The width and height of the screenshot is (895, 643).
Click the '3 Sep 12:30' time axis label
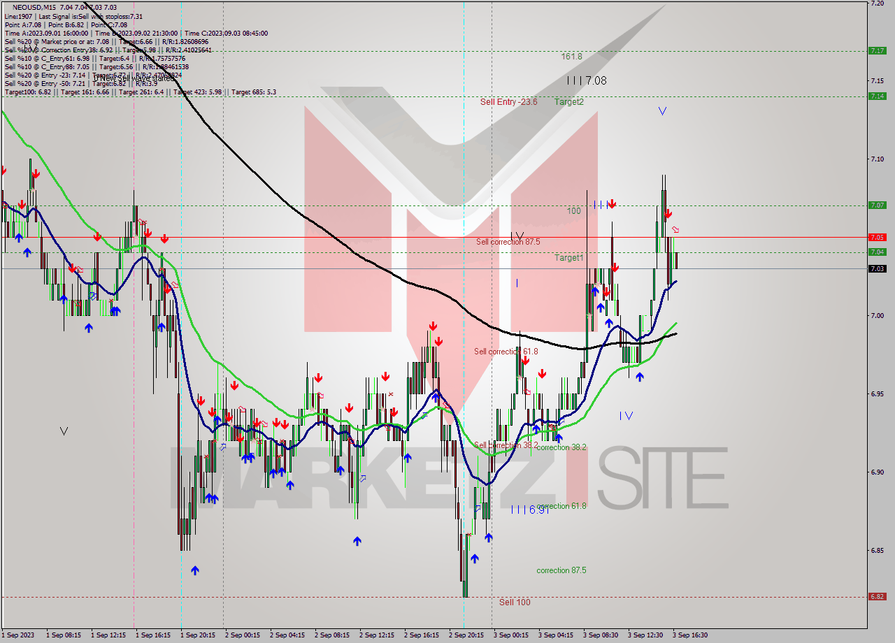(x=645, y=635)
